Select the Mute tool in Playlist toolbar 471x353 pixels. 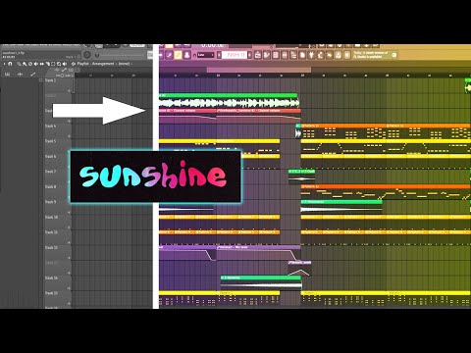35,64
